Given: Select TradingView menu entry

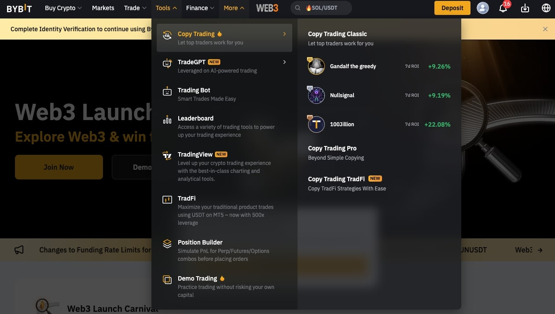Looking at the screenshot, I should [224, 166].
